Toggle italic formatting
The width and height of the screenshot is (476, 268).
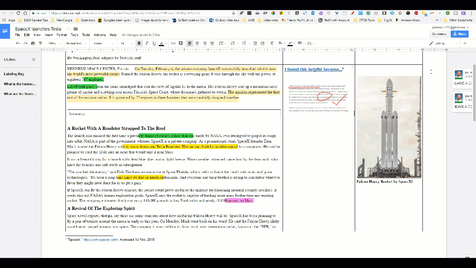pos(147,44)
